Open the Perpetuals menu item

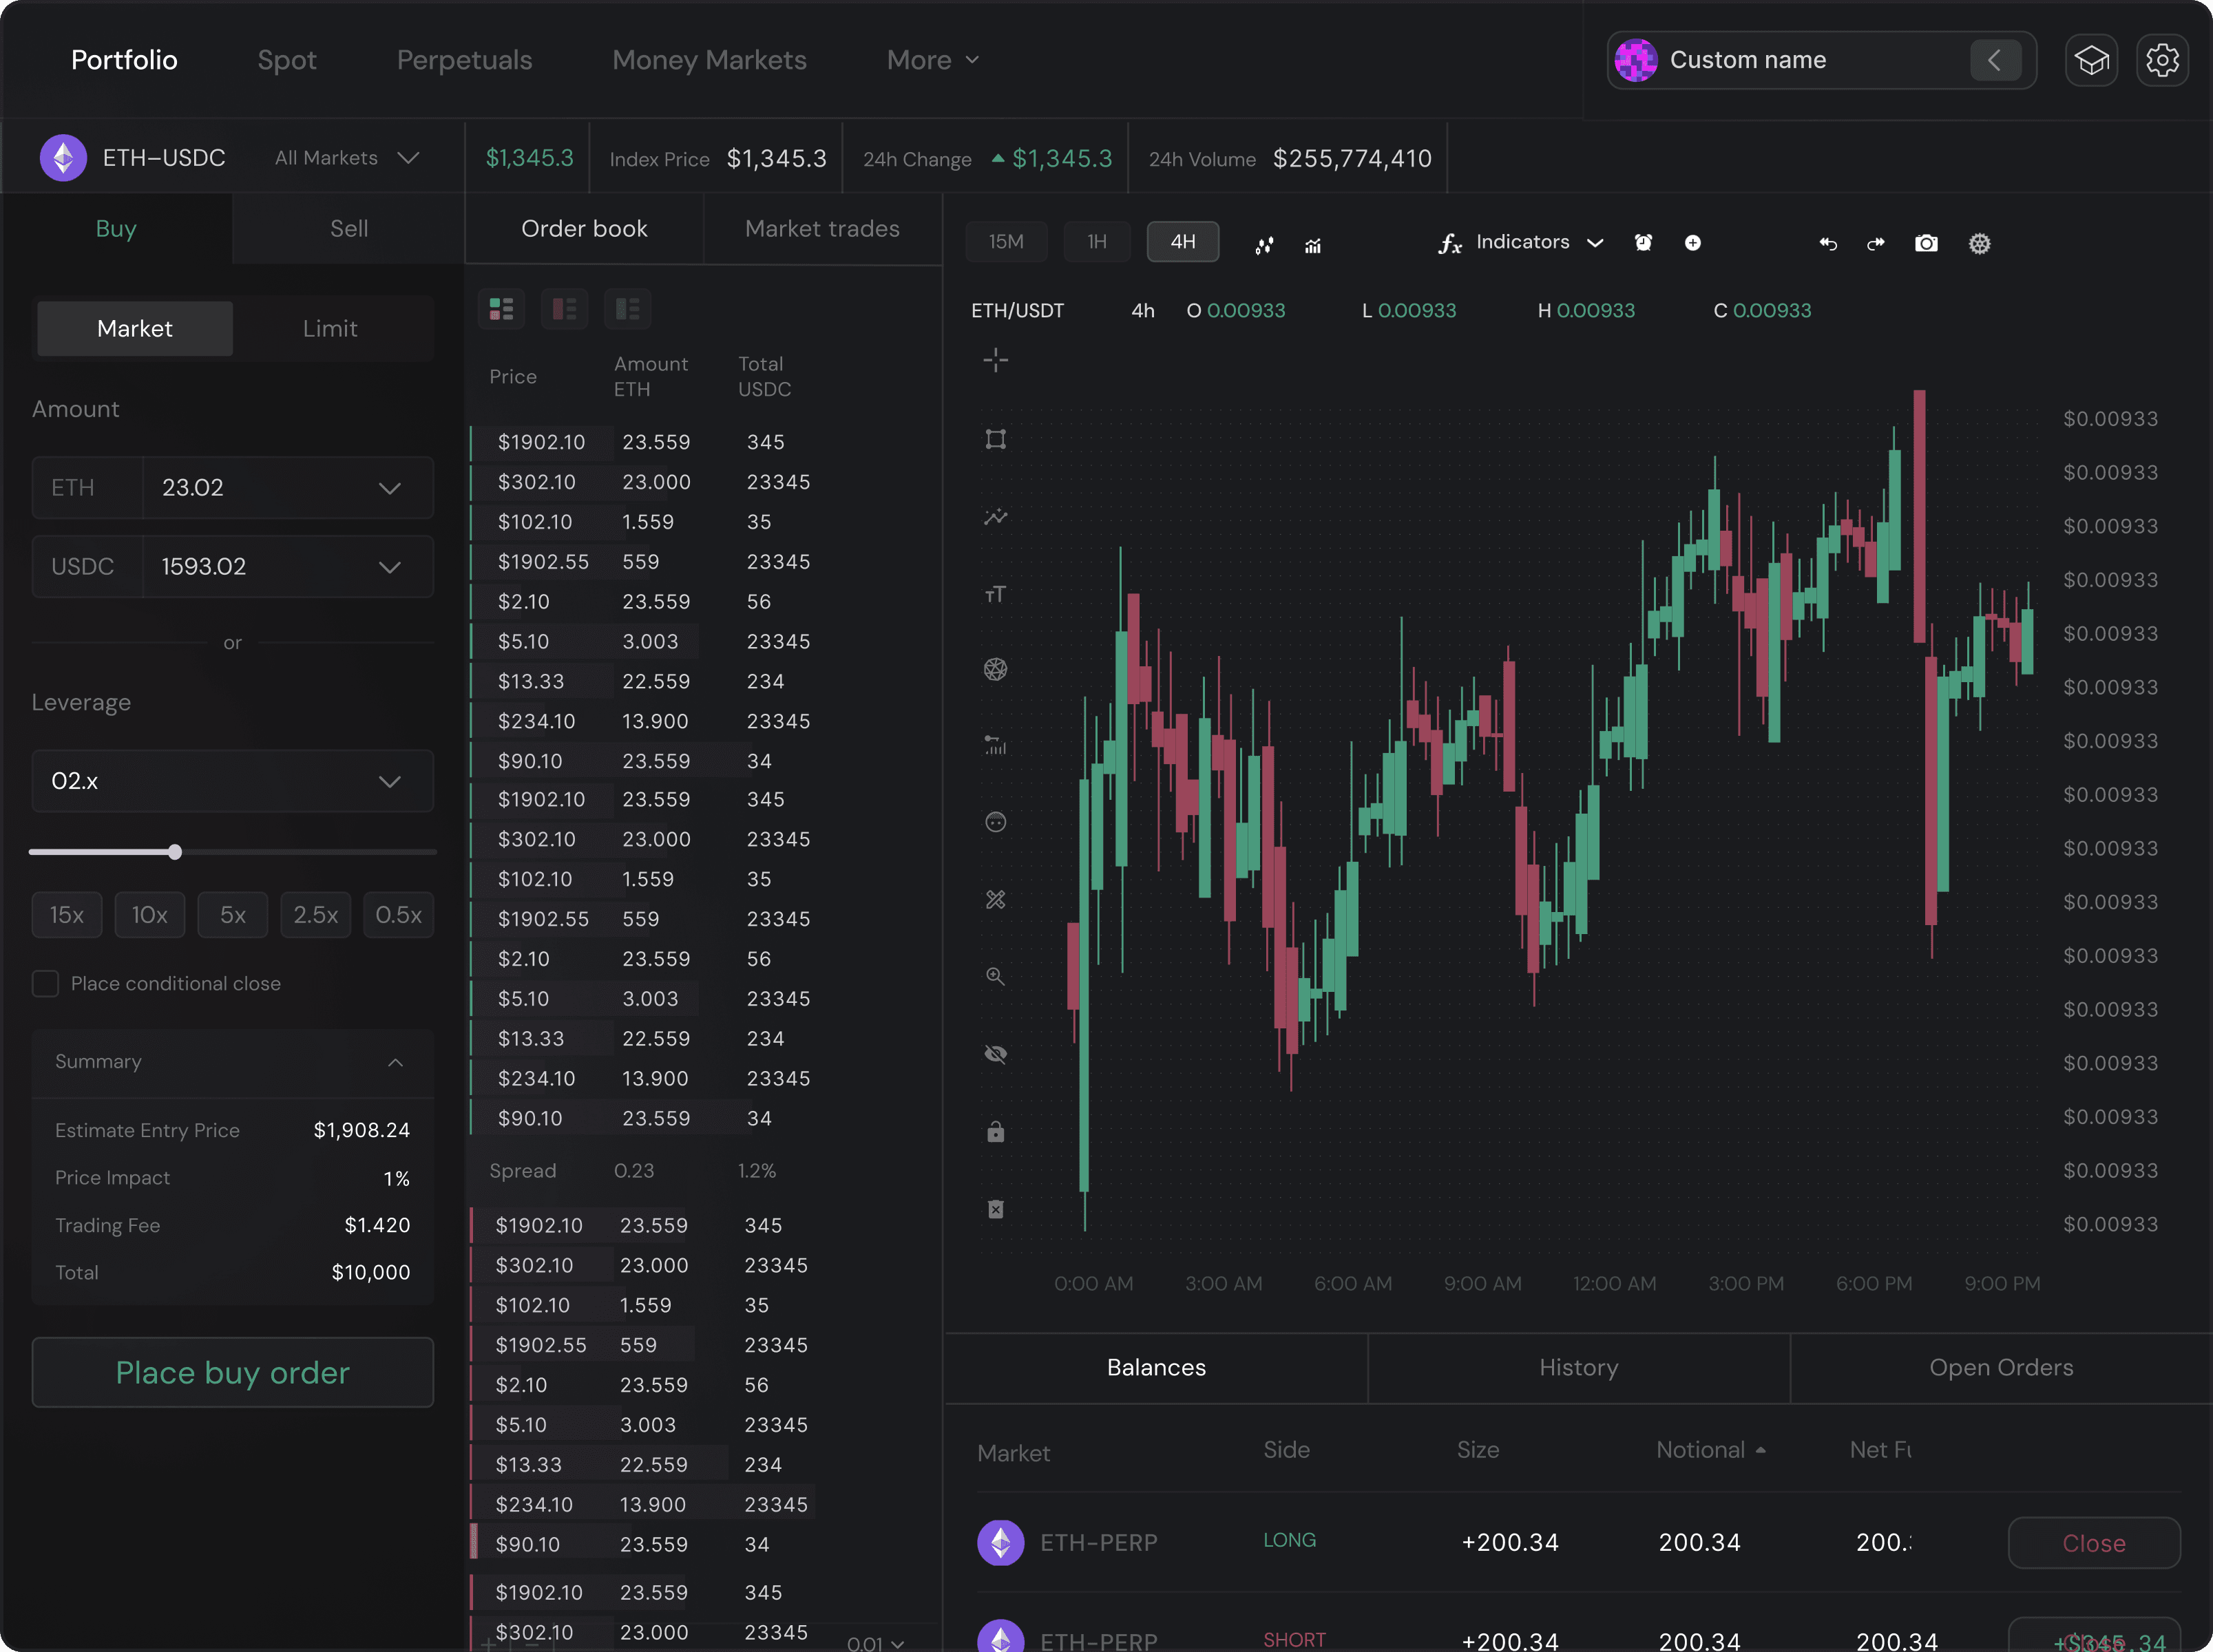pyautogui.click(x=464, y=60)
